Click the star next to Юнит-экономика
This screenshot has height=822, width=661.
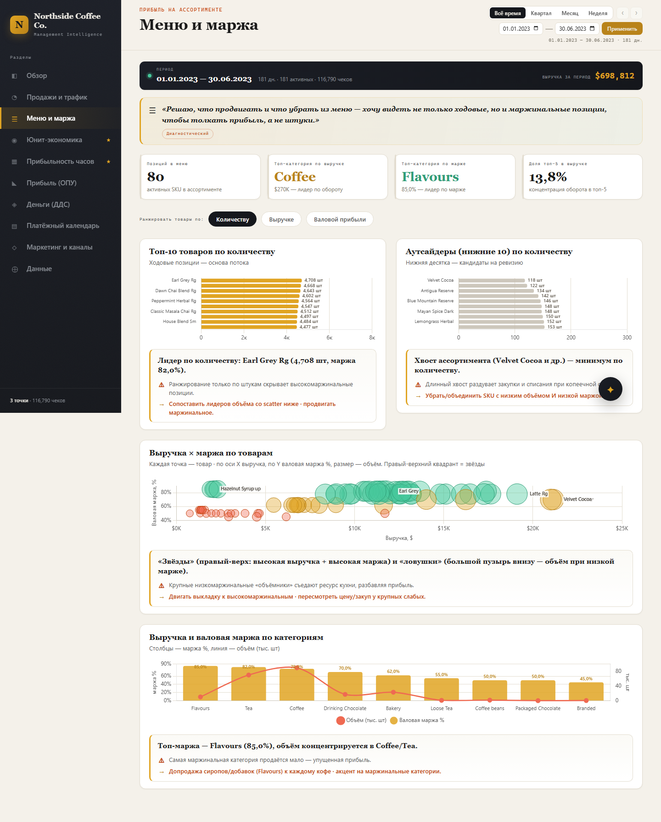click(x=108, y=140)
